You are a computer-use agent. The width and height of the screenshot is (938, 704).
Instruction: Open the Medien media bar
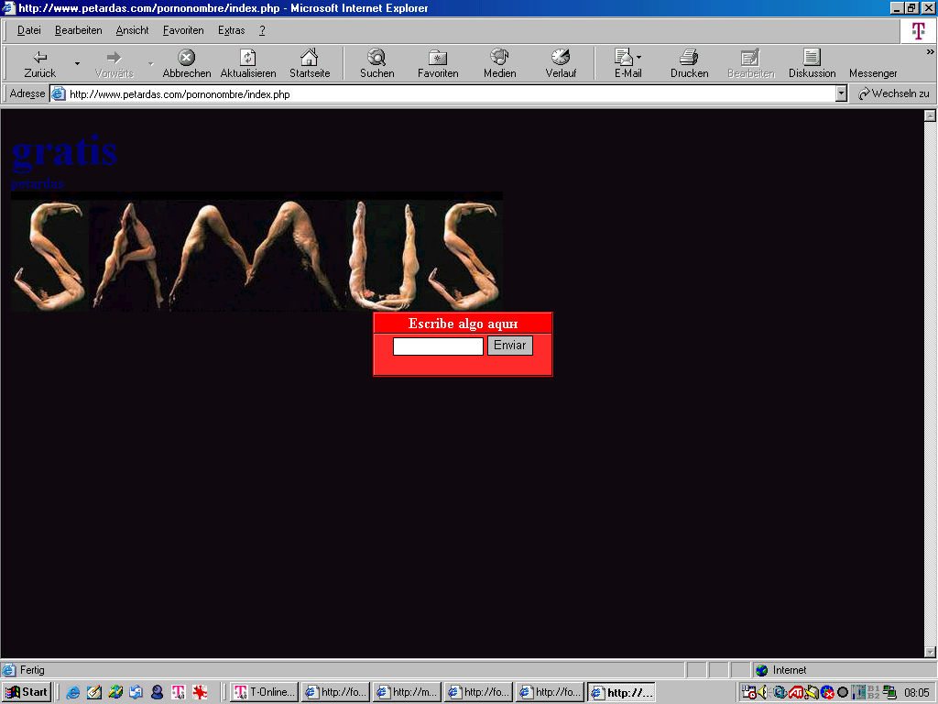pos(499,63)
